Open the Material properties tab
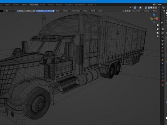Screen dimensions: 167x125 coord(162,81)
